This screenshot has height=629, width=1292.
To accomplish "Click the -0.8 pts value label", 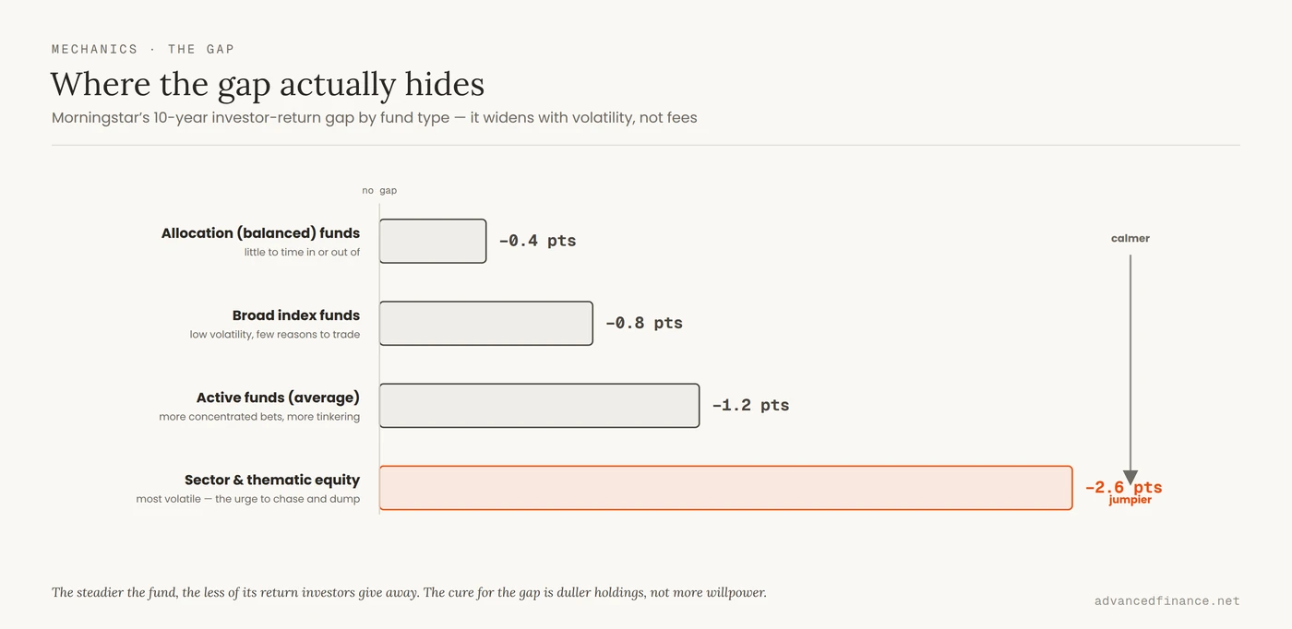I will point(644,323).
